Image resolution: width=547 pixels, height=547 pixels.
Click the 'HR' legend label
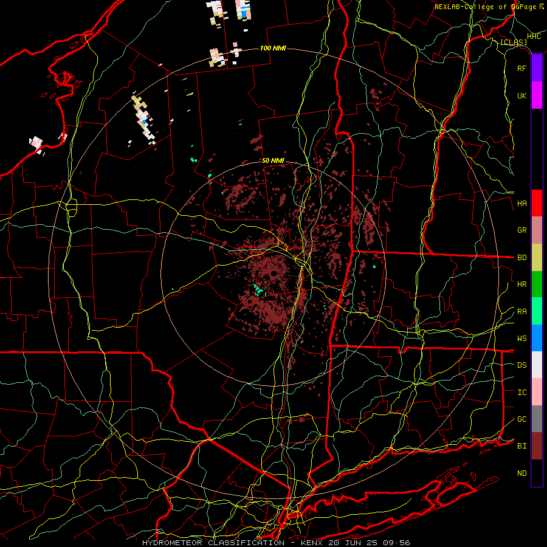[x=522, y=284]
